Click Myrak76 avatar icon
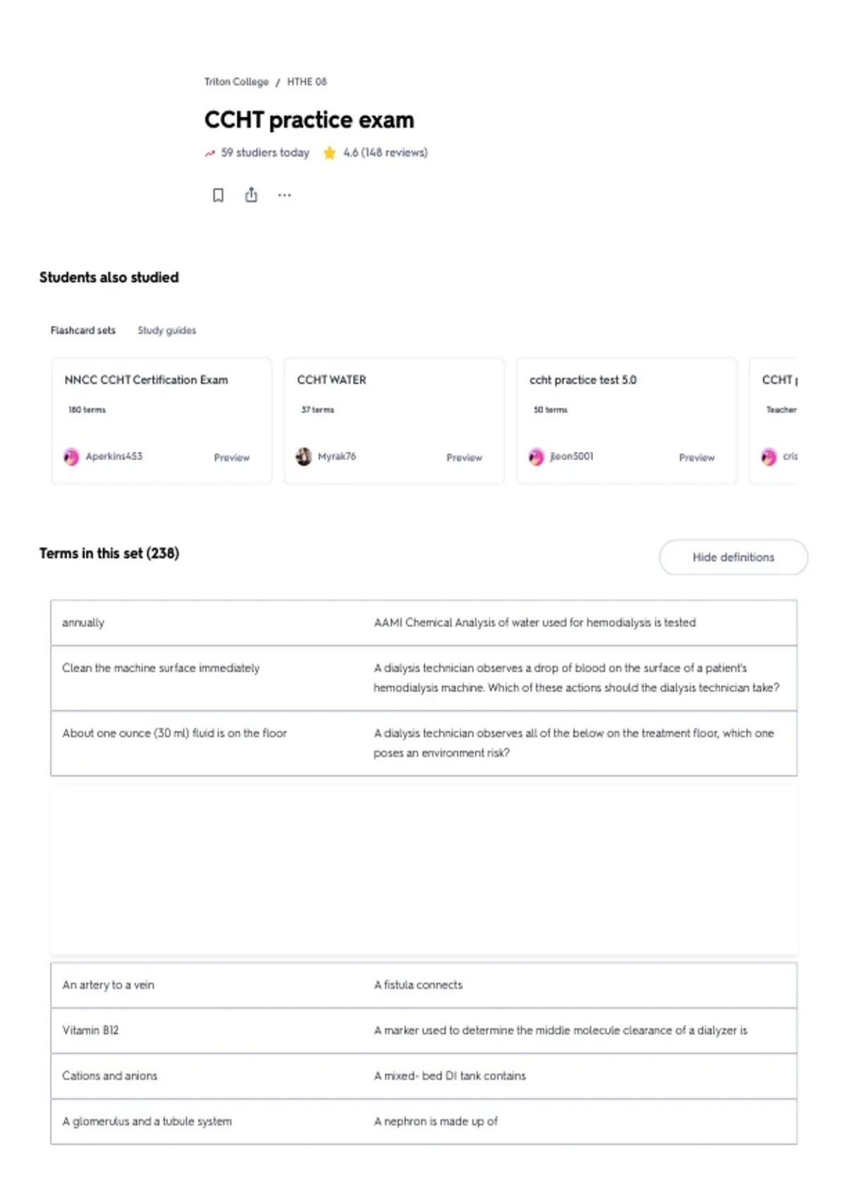The width and height of the screenshot is (847, 1201). pyautogui.click(x=304, y=457)
